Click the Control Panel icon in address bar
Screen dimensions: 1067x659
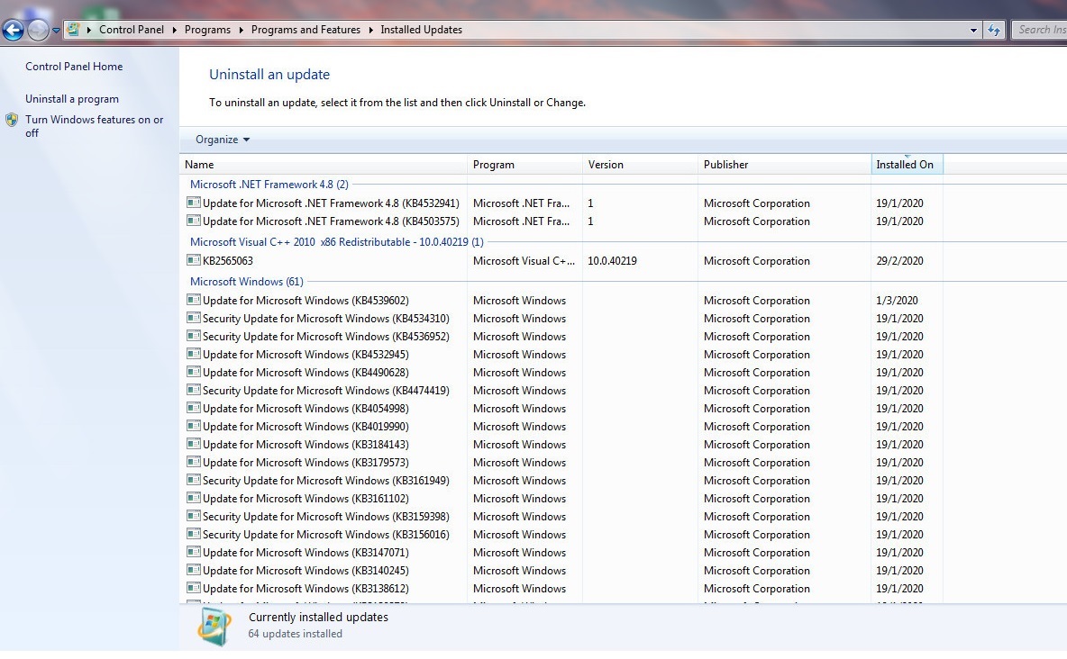[74, 29]
